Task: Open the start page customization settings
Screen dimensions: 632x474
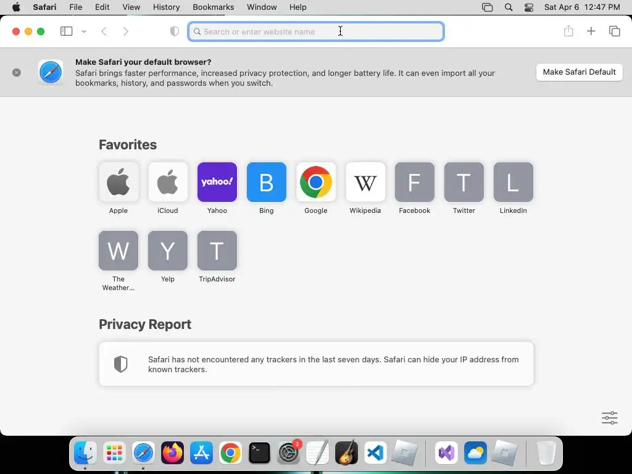Action: click(609, 418)
